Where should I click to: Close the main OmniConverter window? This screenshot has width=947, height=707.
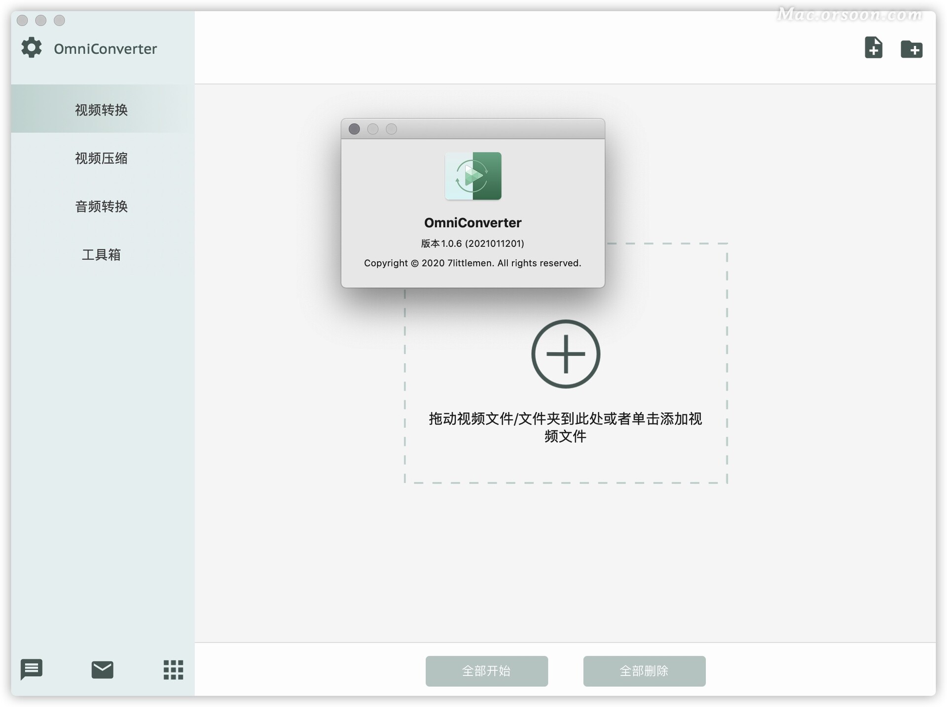coord(22,20)
